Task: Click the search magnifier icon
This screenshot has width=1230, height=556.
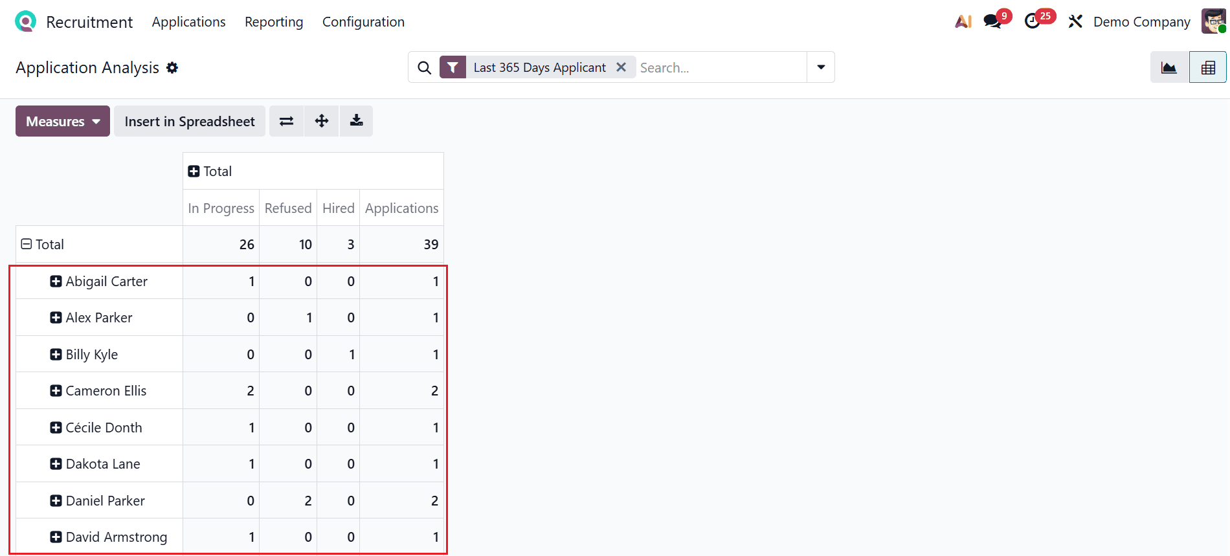Action: point(424,67)
